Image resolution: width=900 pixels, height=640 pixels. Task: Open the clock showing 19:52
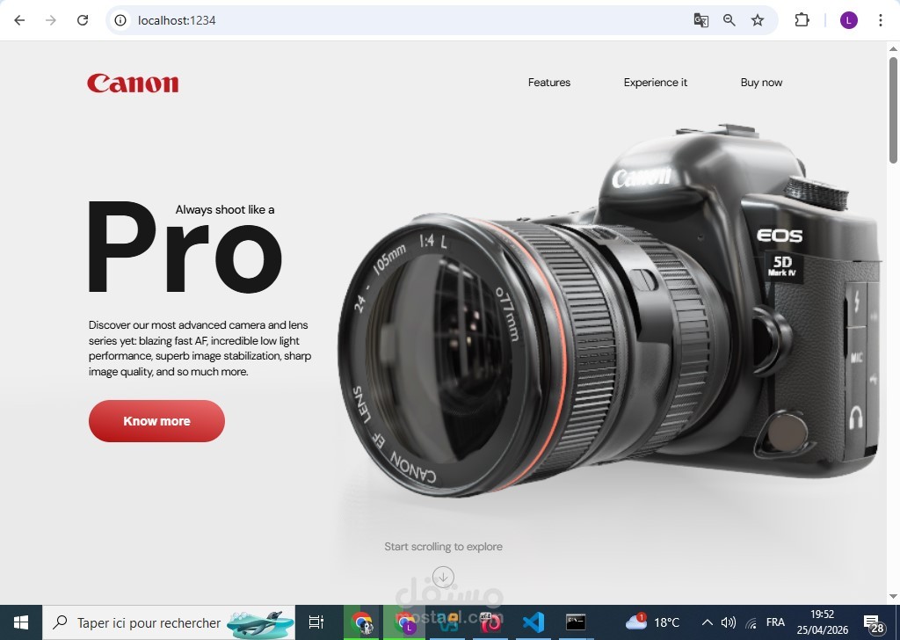tap(822, 622)
